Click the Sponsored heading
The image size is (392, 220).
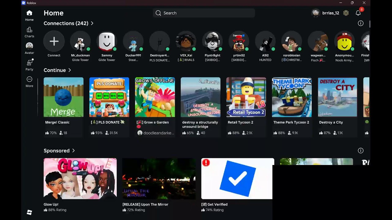point(57,151)
